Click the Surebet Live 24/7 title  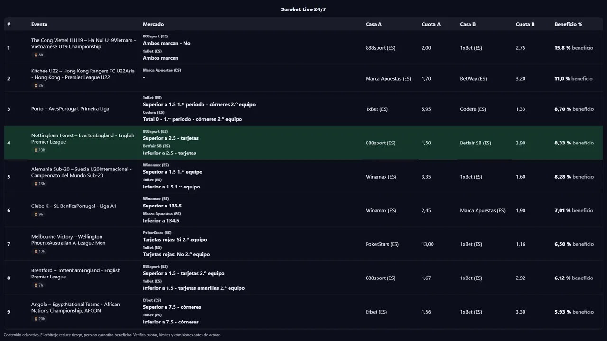point(303,9)
